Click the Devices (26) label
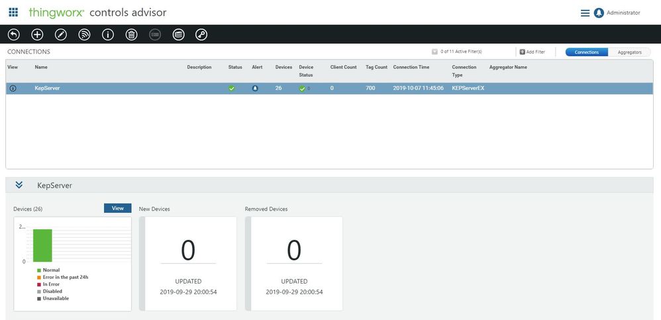The width and height of the screenshot is (661, 320). (x=28, y=209)
